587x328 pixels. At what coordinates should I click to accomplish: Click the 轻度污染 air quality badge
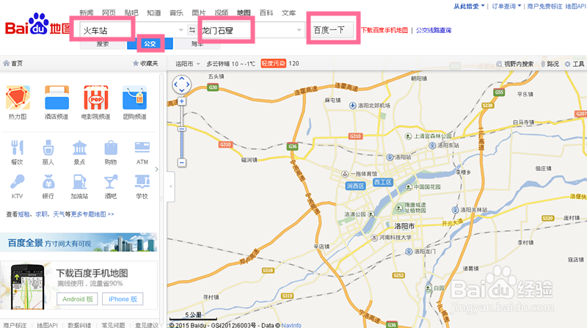coord(273,64)
